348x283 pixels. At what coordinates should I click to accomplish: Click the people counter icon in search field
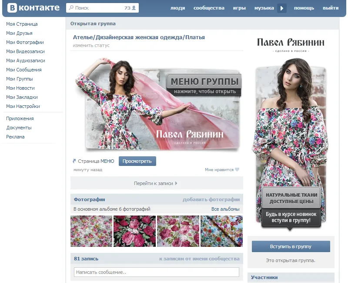[x=134, y=8]
